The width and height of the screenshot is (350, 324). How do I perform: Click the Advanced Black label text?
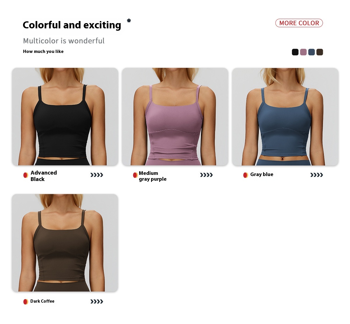click(44, 176)
